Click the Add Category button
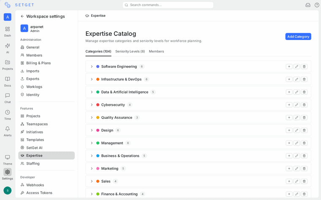Screen dimensions: 321x200 298,37
